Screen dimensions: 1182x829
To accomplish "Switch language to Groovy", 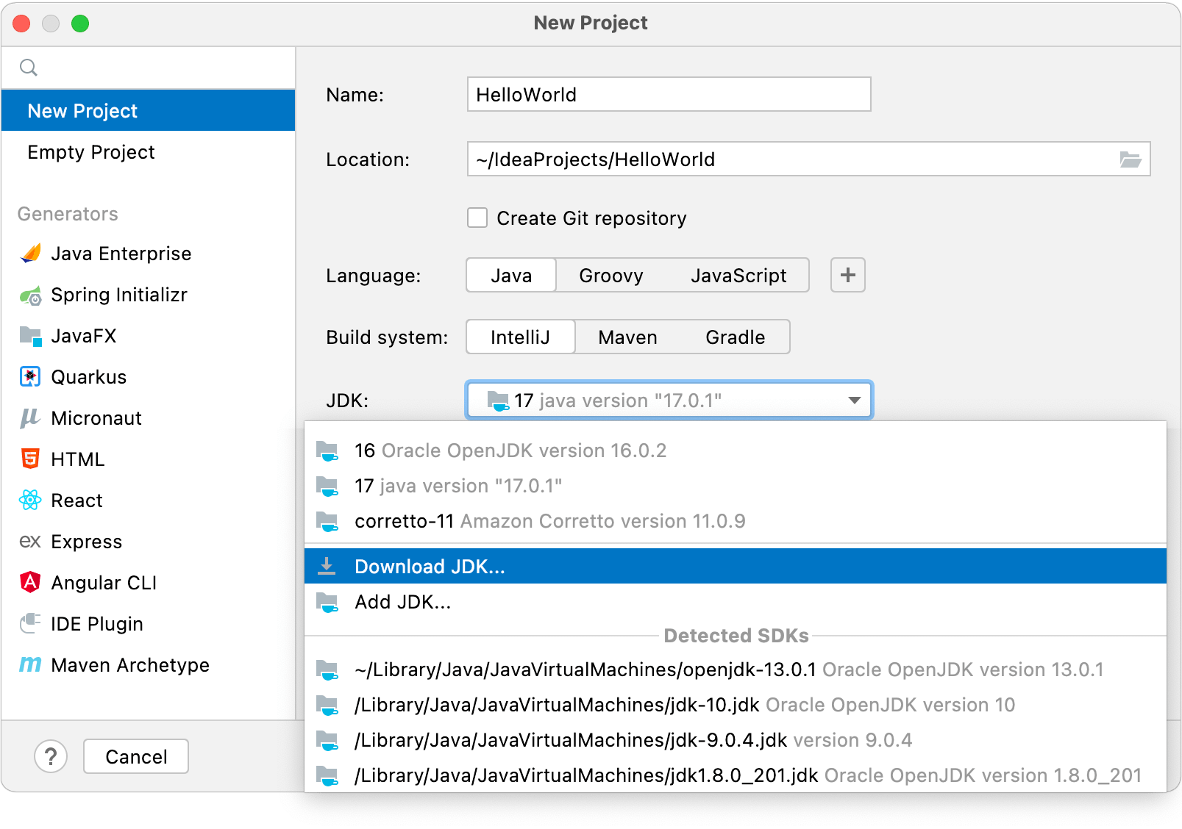I will [610, 275].
